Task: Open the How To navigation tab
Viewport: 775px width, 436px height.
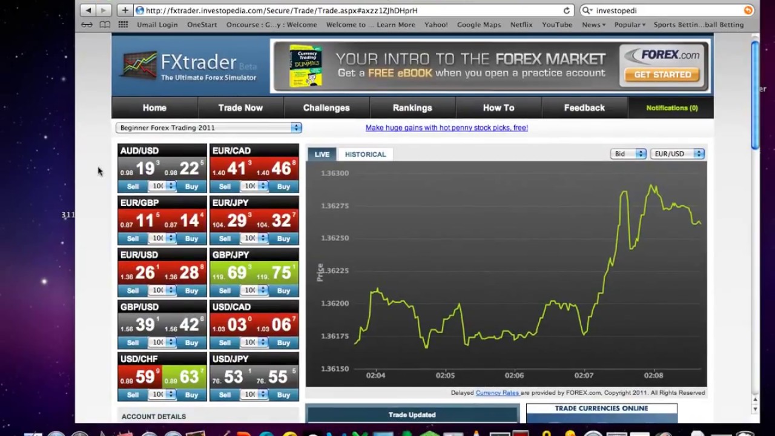Action: 498,108
